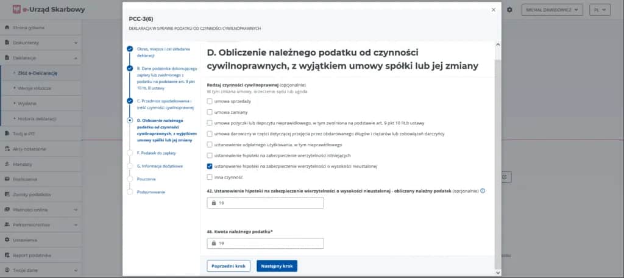Click 'Strona główna' sidebar label
The width and height of the screenshot is (624, 278).
pos(29,27)
